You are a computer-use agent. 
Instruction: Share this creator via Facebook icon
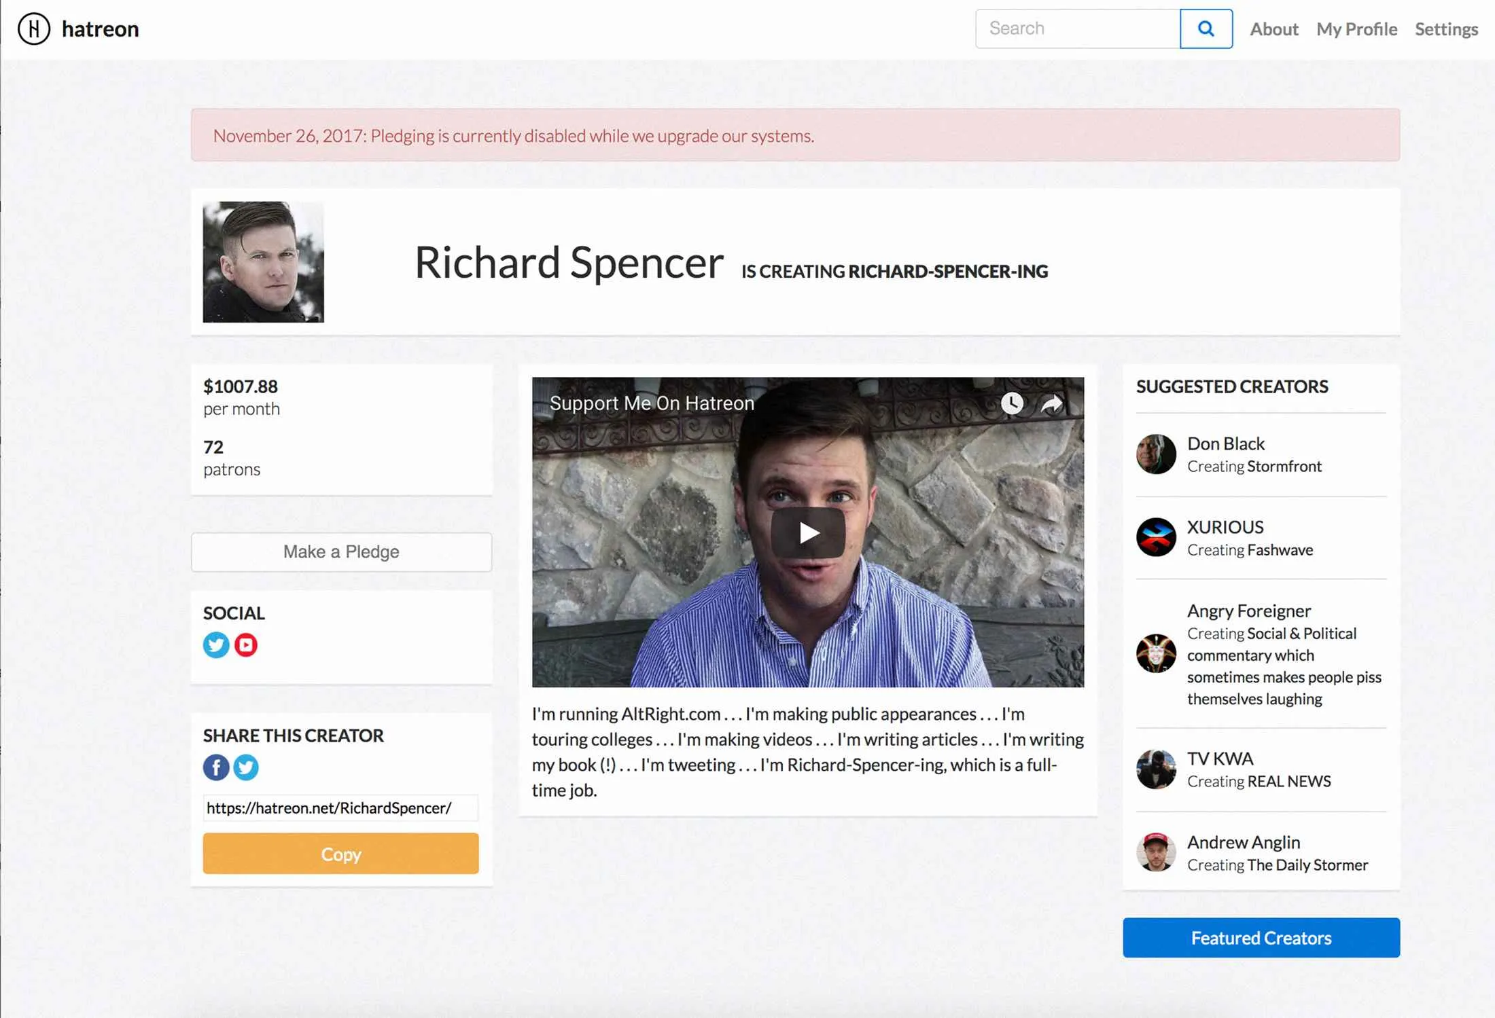216,767
